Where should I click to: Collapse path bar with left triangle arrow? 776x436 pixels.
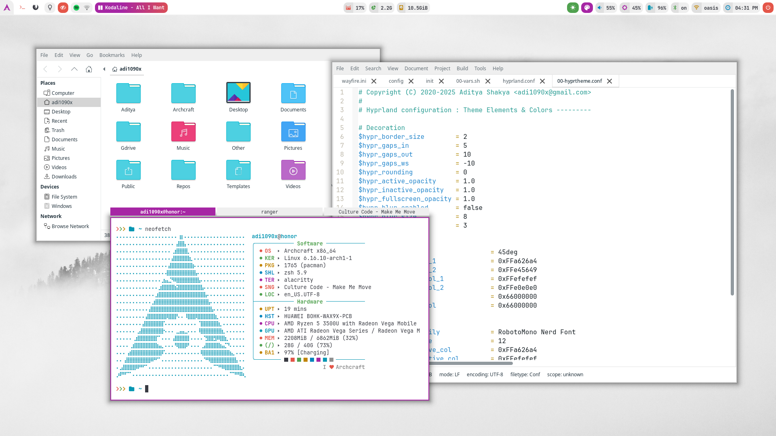click(x=104, y=69)
